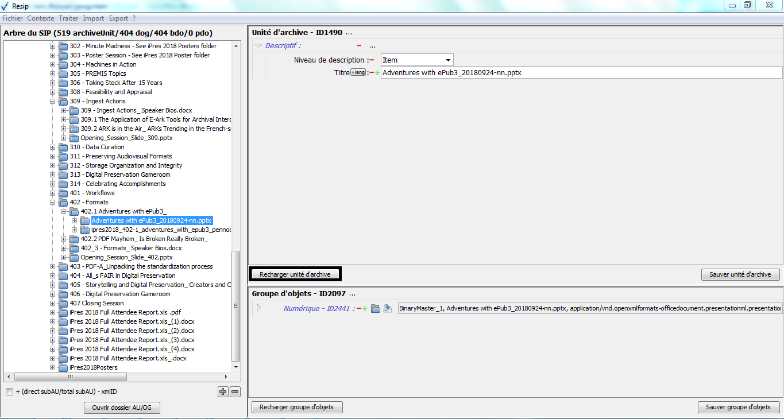Click Ouvrir dossier AU/OG button
The width and height of the screenshot is (784, 419).
(122, 408)
